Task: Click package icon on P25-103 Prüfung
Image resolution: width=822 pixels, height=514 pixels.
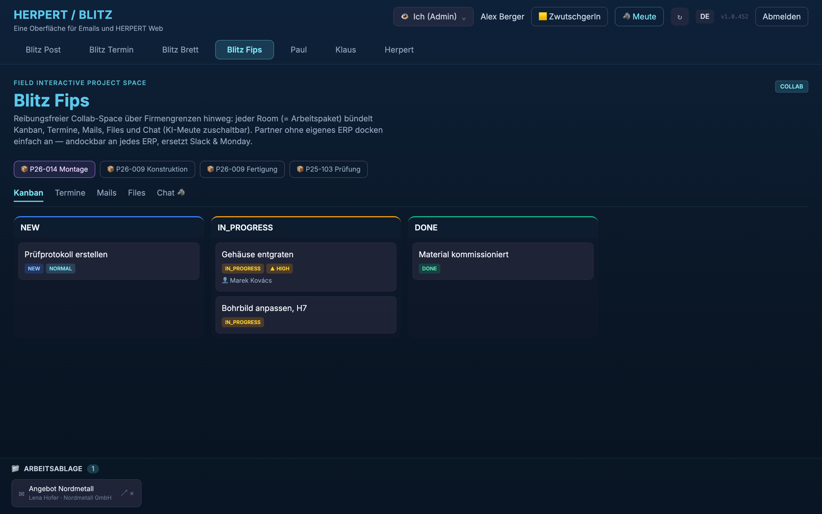Action: click(x=300, y=169)
